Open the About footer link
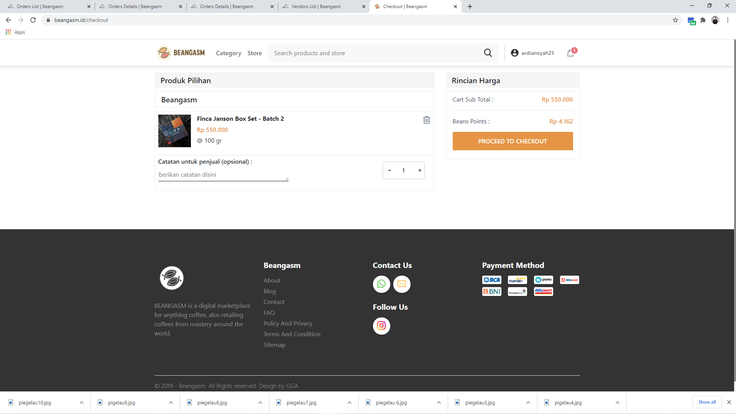The height and width of the screenshot is (414, 736). pos(272,281)
